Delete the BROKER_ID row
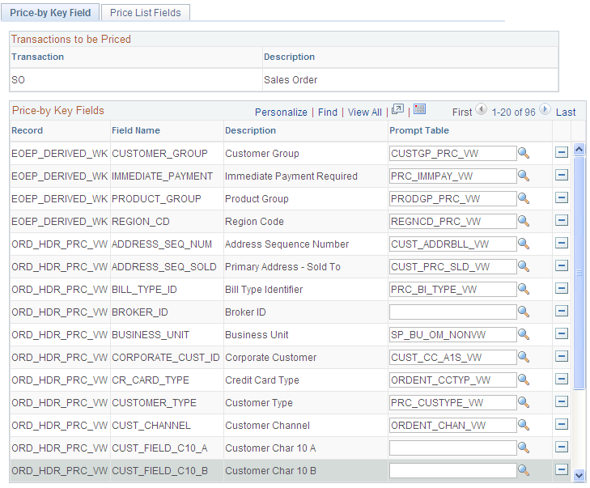The width and height of the screenshot is (590, 488). tap(562, 311)
